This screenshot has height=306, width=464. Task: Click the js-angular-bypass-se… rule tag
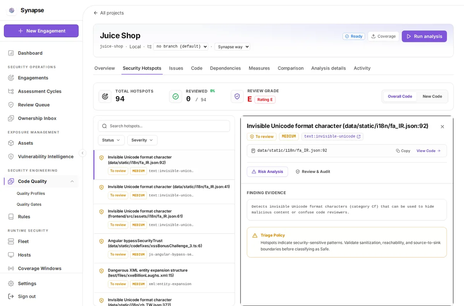(x=171, y=255)
